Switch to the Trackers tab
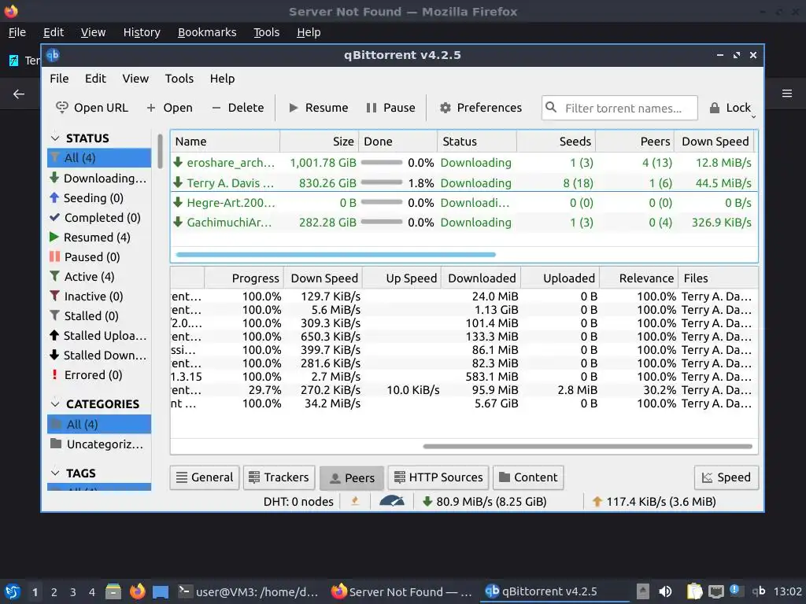 279,477
